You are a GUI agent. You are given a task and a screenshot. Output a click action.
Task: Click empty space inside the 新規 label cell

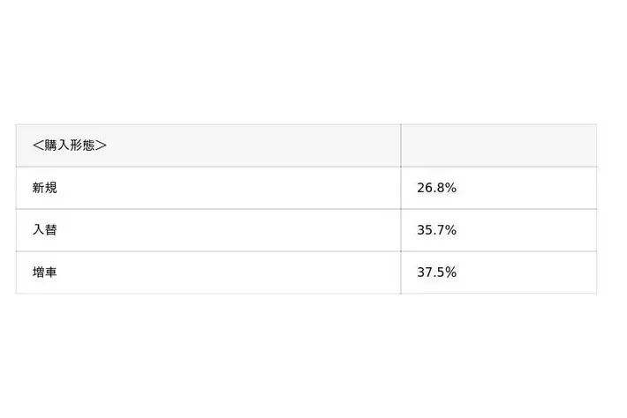(x=228, y=188)
